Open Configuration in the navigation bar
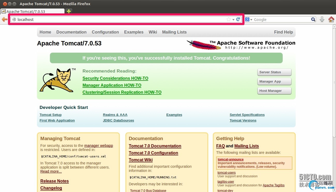336x192 pixels. [x=105, y=32]
